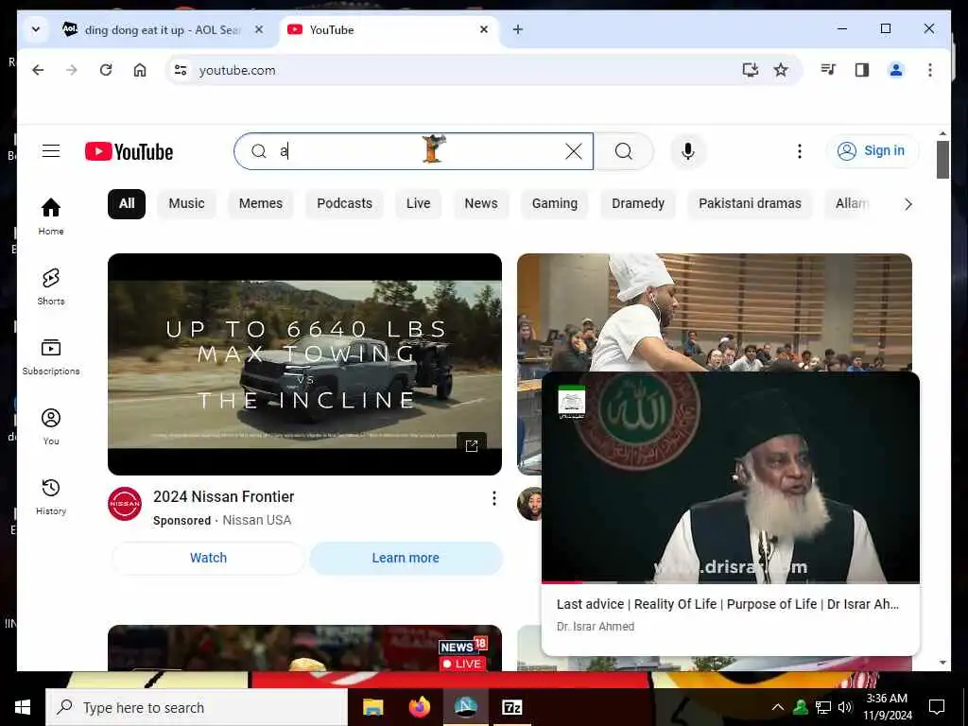This screenshot has height=726, width=968.
Task: Select the Dramedy filter chip
Action: [638, 204]
